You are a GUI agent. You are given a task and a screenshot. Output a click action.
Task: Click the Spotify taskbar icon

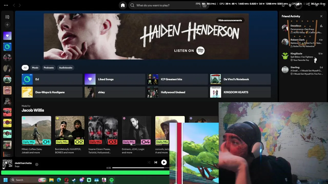(x=111, y=180)
